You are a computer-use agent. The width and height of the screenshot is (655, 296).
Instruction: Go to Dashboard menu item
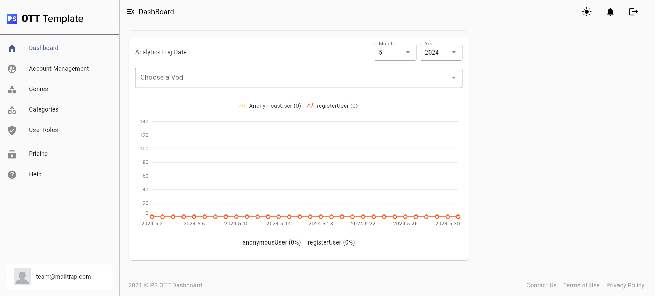[x=44, y=48]
